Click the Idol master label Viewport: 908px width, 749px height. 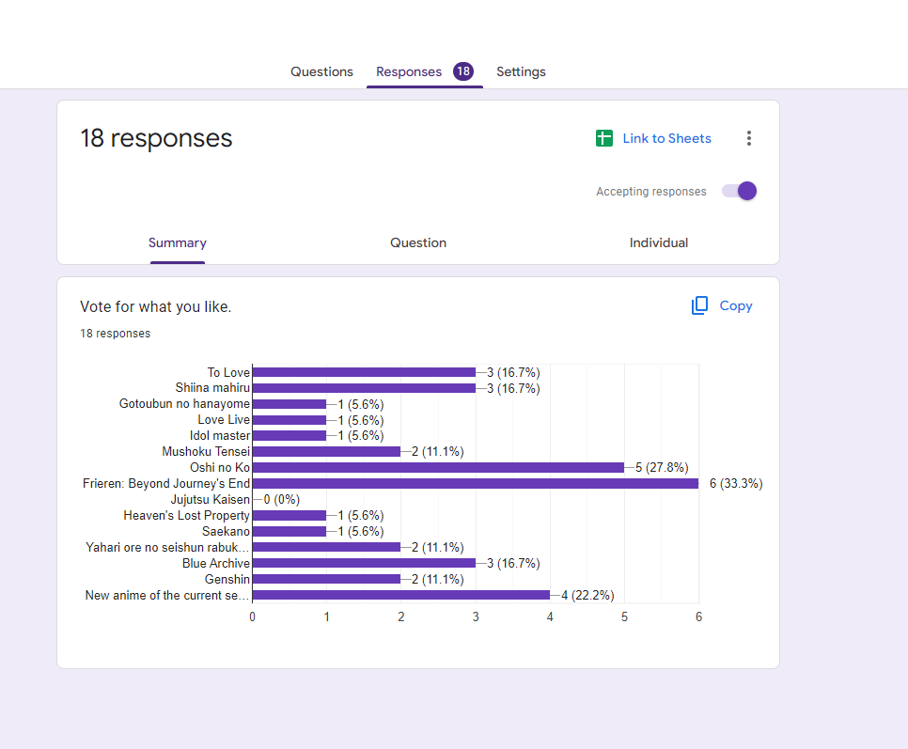pos(219,435)
